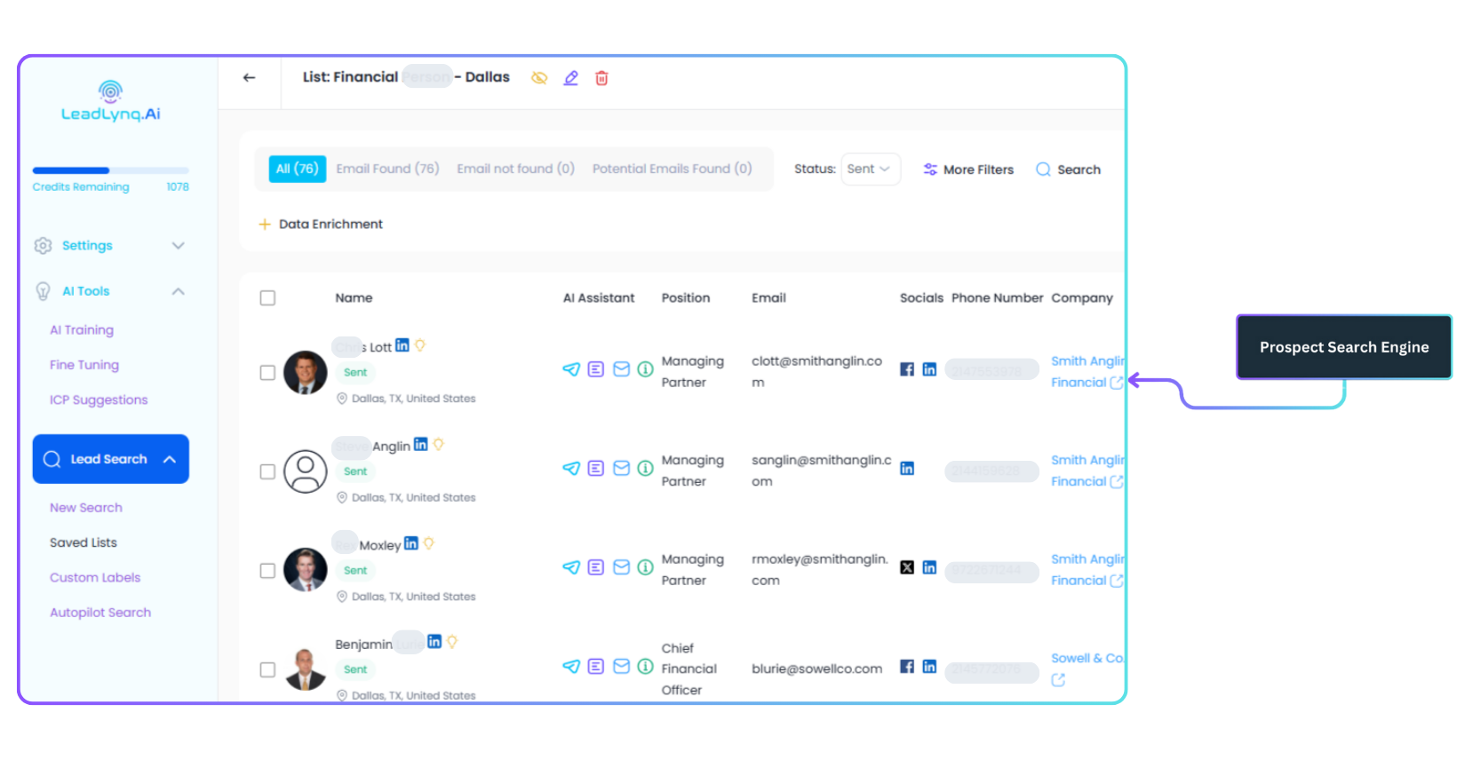1457x760 pixels.
Task: Open the Status Sent dropdown
Action: point(870,169)
